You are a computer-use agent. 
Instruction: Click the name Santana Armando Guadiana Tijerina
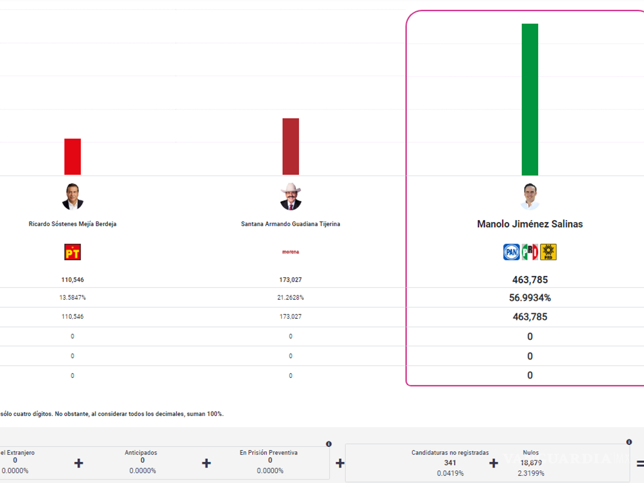pyautogui.click(x=290, y=224)
